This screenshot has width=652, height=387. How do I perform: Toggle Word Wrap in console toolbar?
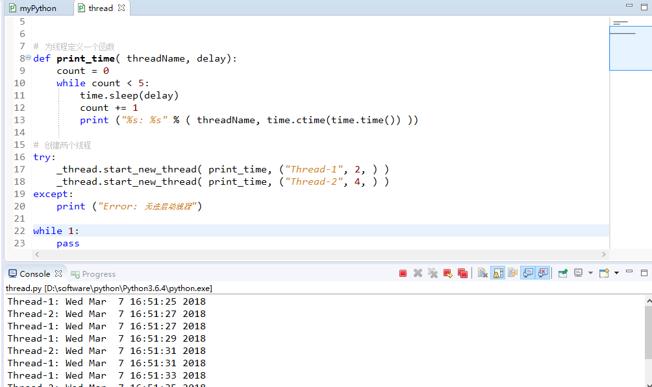coord(512,273)
